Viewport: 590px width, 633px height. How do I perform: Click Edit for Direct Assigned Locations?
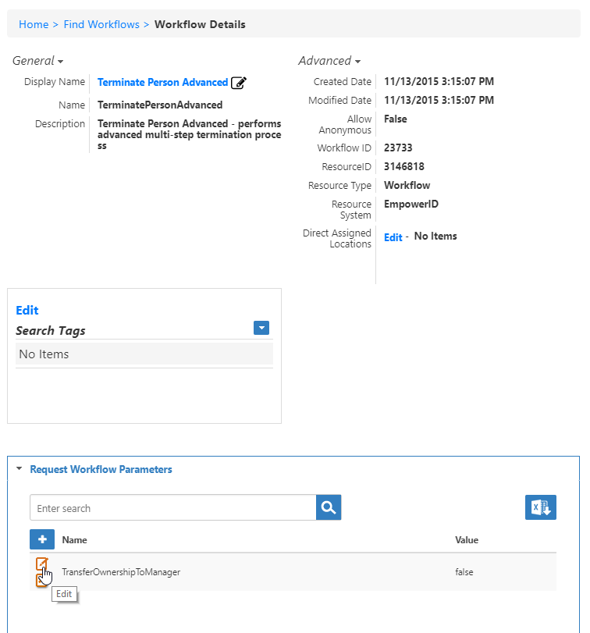point(393,237)
